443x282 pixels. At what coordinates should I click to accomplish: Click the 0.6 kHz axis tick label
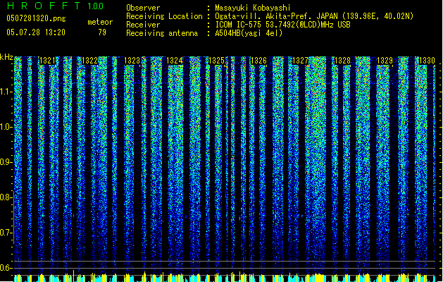click(6, 268)
